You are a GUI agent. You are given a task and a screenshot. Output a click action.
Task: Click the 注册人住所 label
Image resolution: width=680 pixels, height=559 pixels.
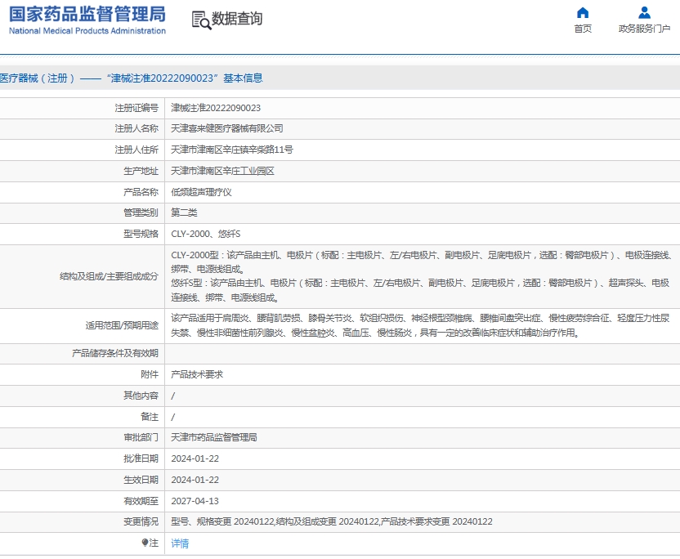136,150
